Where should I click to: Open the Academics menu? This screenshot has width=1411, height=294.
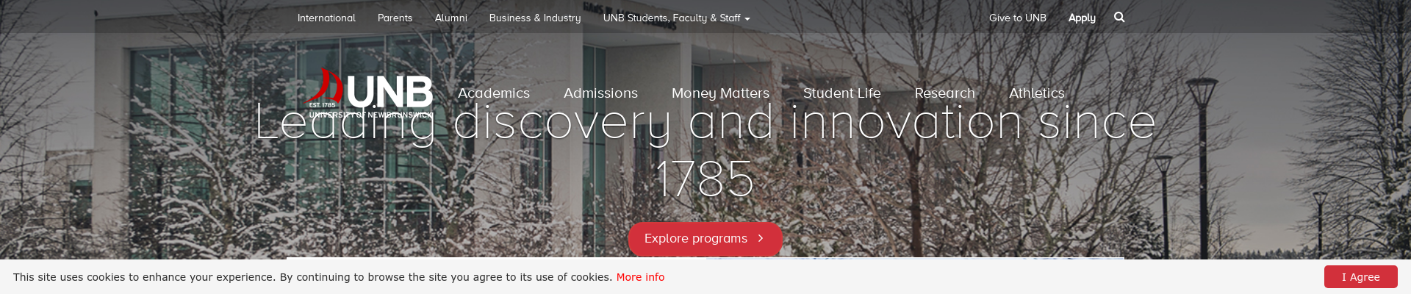click(x=494, y=93)
